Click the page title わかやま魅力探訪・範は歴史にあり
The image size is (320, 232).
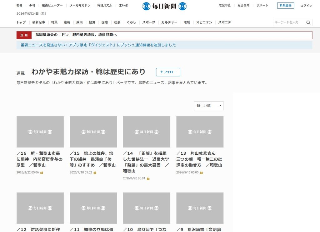[88, 72]
